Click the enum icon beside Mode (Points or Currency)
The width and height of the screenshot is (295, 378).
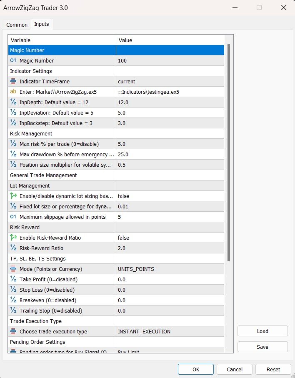[x=13, y=269]
